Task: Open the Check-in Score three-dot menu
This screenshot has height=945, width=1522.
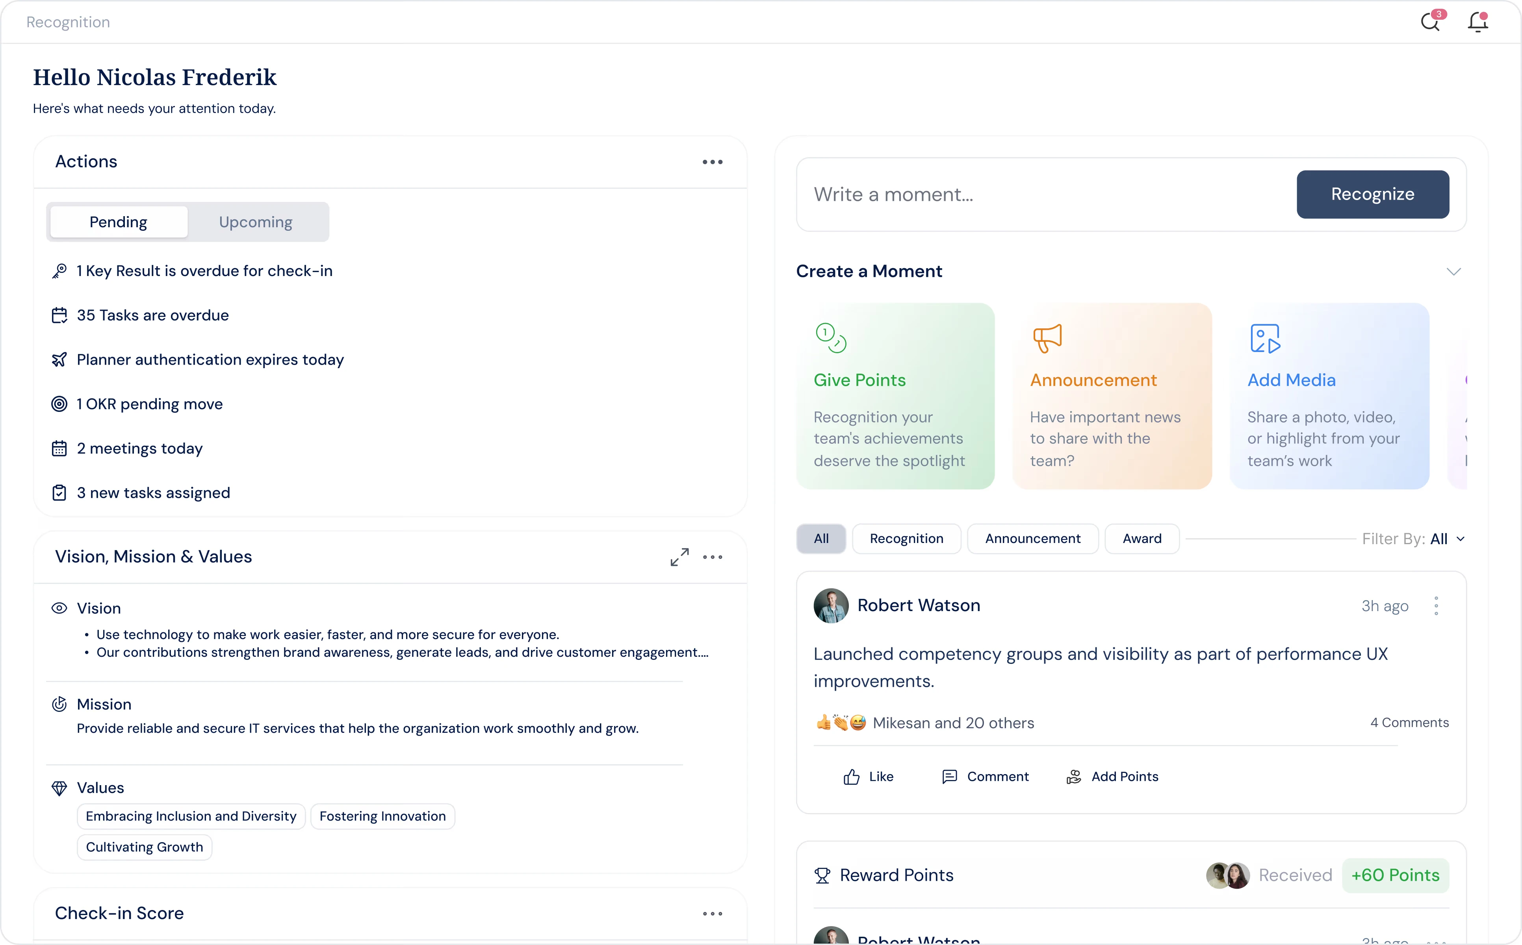Action: click(713, 914)
